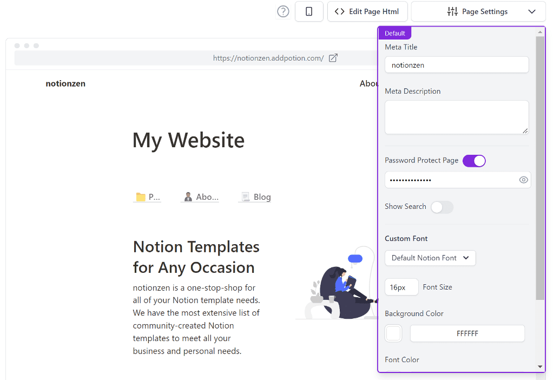The height and width of the screenshot is (380, 554).
Task: Open the Default Notion Font dropdown
Action: 430,258
